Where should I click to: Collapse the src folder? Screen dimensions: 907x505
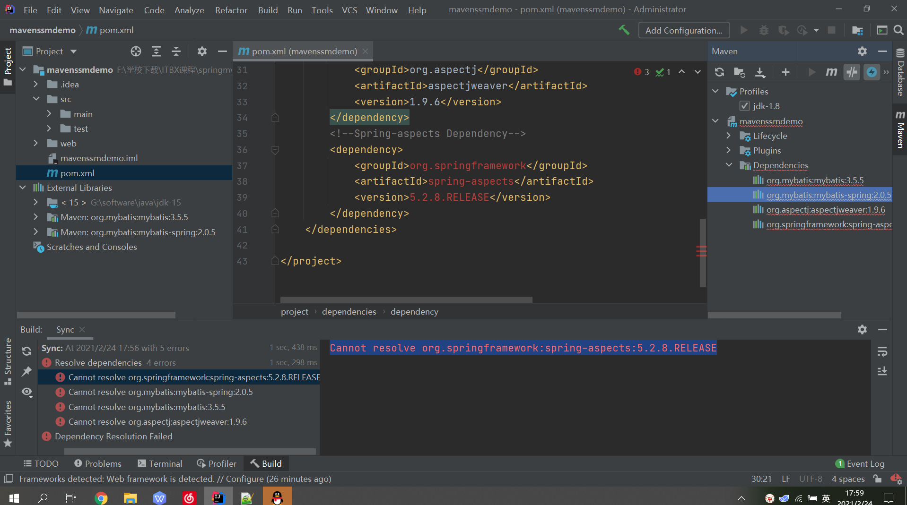coord(36,99)
